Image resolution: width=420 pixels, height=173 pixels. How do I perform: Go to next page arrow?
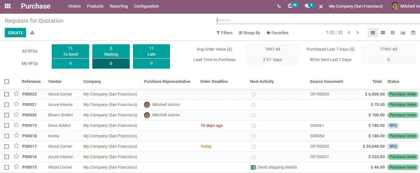point(358,33)
